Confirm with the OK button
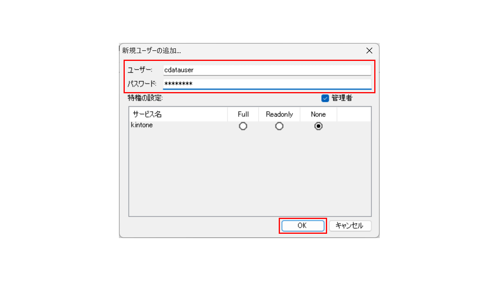 (303, 226)
